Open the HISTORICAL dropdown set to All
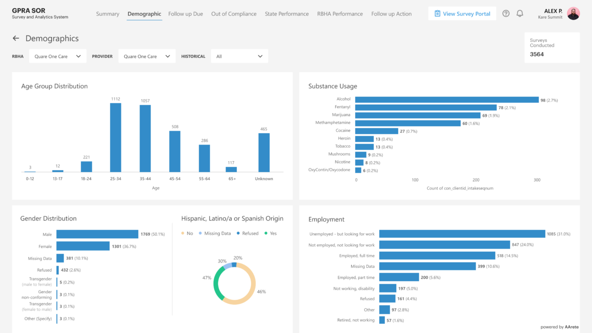Viewport: 592px width, 333px height. (239, 56)
